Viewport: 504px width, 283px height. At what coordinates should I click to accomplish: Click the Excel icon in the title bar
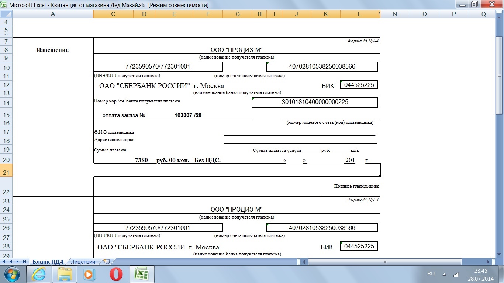tap(3, 5)
